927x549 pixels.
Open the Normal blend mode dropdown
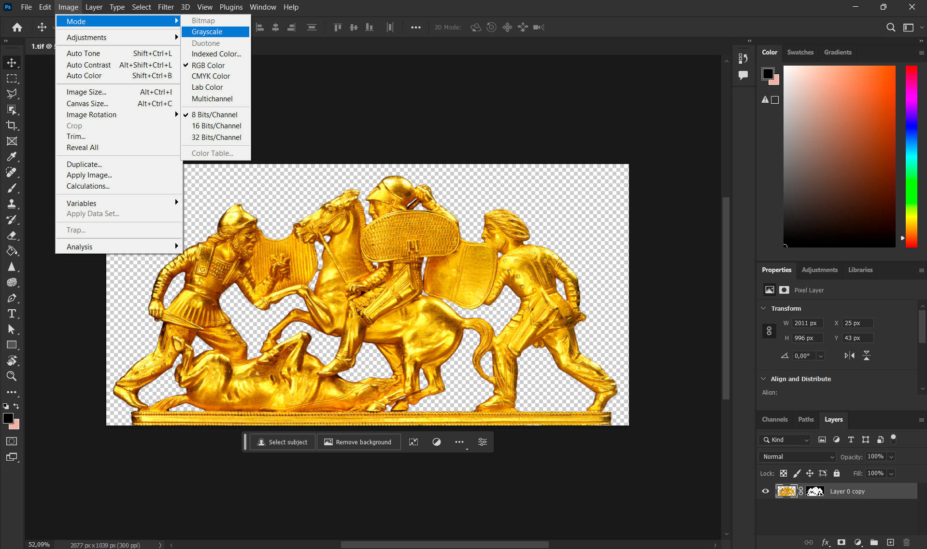coord(798,456)
